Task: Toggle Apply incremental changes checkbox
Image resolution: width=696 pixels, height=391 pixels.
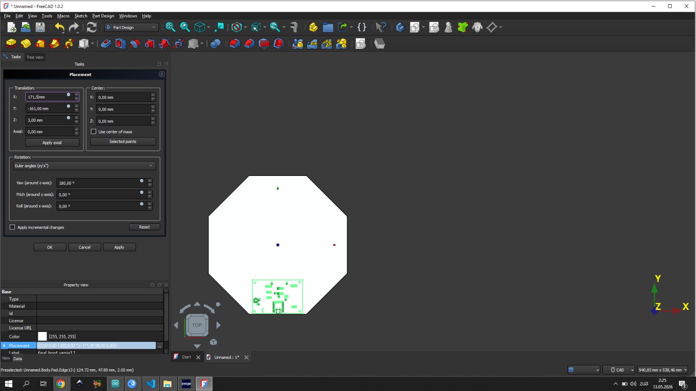Action: [x=12, y=227]
